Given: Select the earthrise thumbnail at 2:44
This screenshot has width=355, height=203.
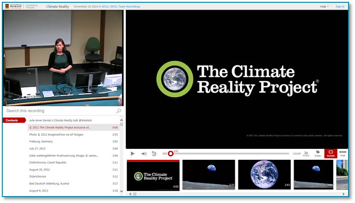Looking at the screenshot, I should click(314, 175).
